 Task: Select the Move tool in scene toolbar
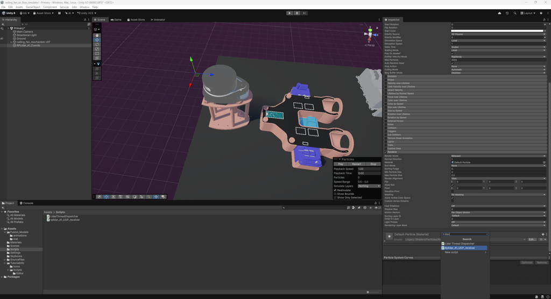[x=97, y=40]
